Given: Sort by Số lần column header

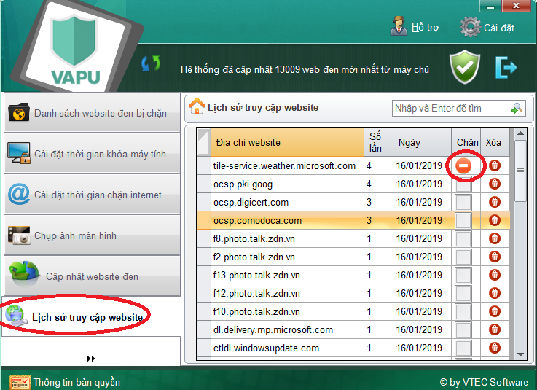Looking at the screenshot, I should pos(378,142).
